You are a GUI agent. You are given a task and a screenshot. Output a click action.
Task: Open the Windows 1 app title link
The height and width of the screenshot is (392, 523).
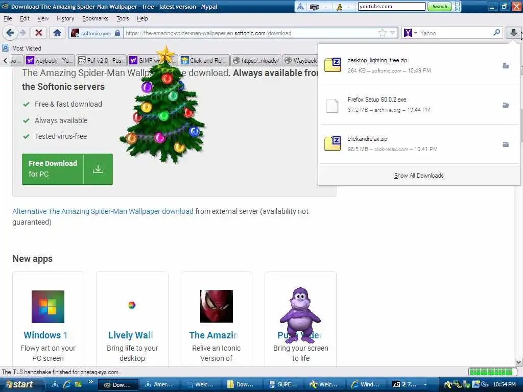[45, 335]
